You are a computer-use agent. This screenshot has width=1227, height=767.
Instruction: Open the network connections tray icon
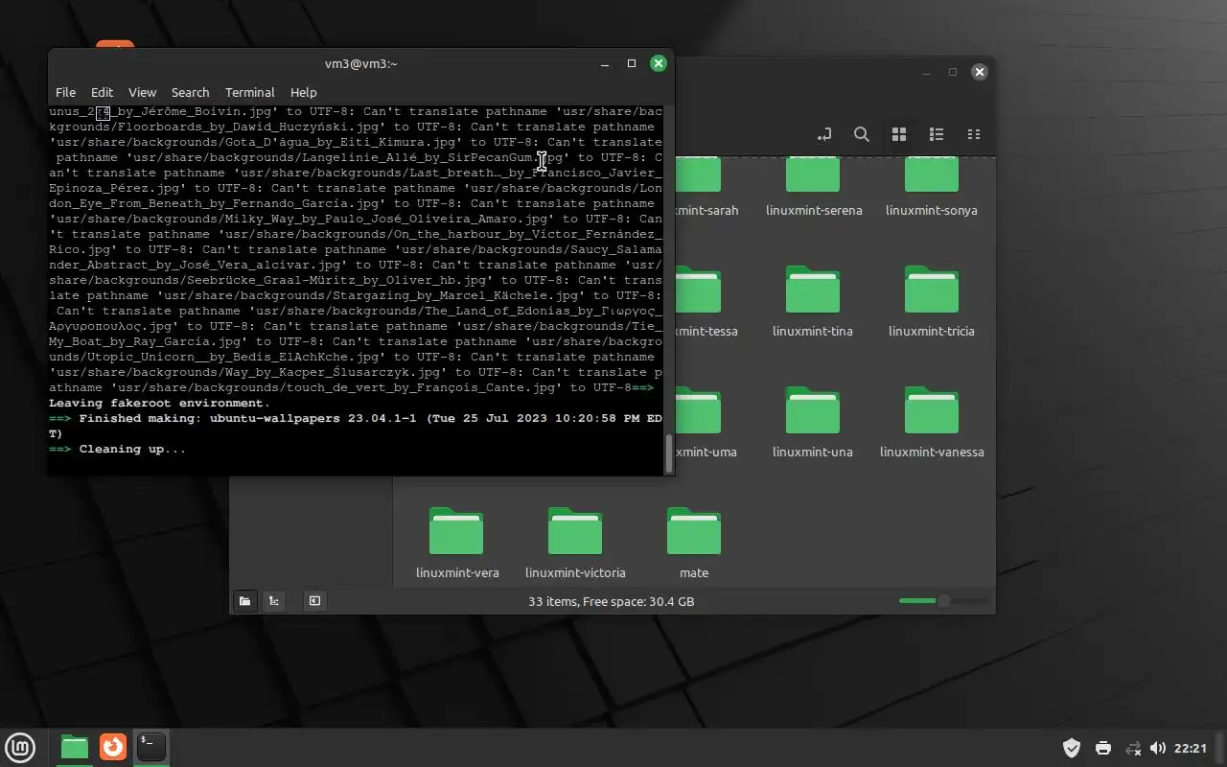(1133, 748)
